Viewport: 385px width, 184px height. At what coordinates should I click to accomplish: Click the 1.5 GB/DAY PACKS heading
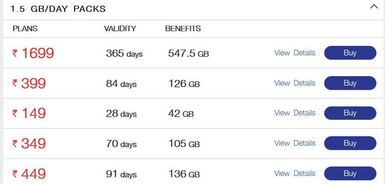click(x=58, y=9)
